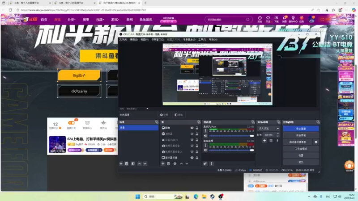Mute the 麦克风/Aux speaker icon
358x201 pixels.
[x=205, y=136]
